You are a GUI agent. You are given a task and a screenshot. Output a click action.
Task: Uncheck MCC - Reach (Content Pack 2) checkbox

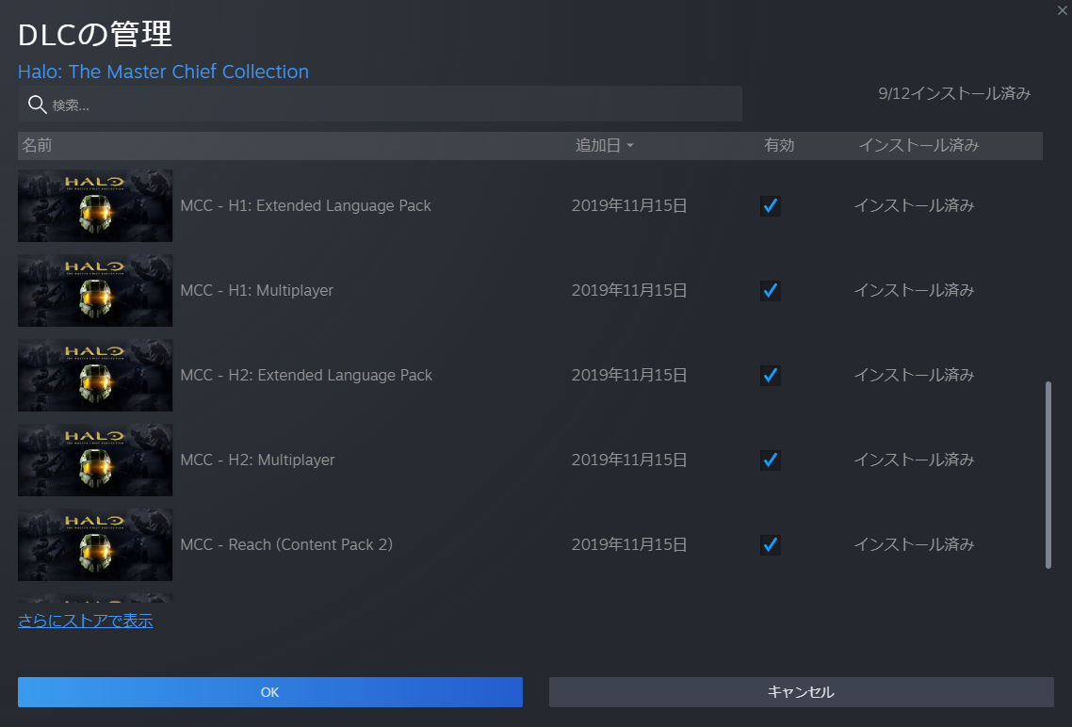coord(771,544)
